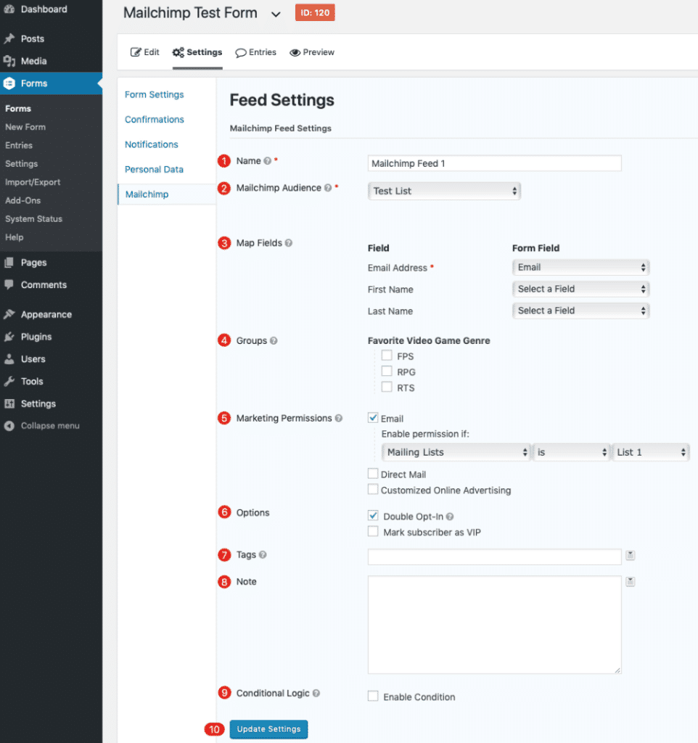Click the Media icon in sidebar
Viewport: 698px width, 743px height.
[9, 61]
